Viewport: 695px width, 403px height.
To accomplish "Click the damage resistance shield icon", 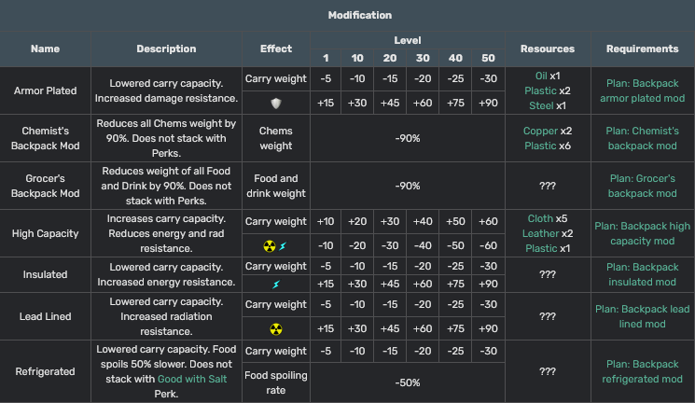I will [x=276, y=104].
